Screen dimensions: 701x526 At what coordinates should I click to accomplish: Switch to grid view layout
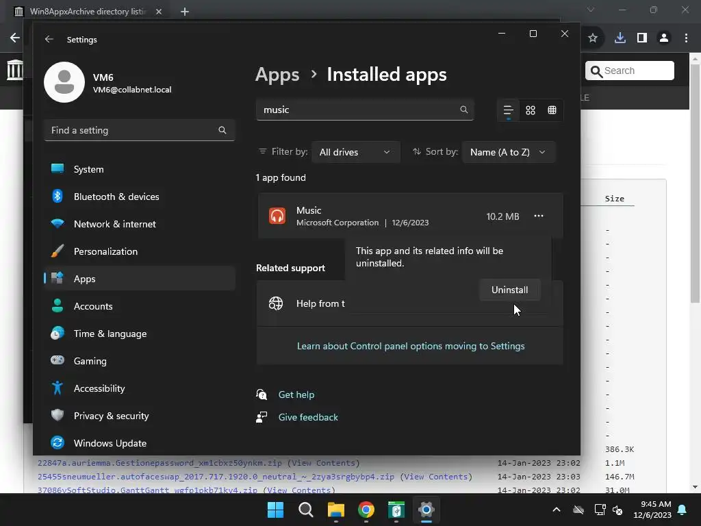point(531,110)
